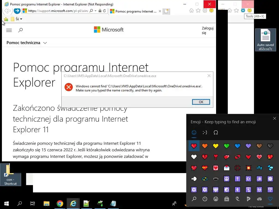
Task: Expand the 'Śś' favorites folder dropdown
Action: [x=21, y=19]
